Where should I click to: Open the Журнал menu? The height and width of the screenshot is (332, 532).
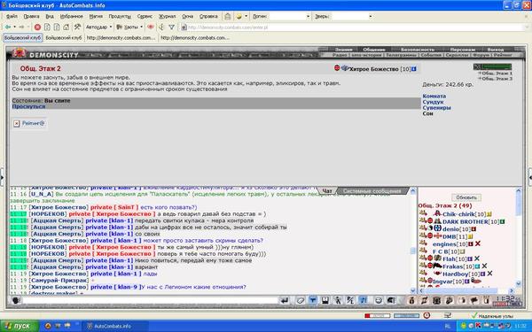[168, 16]
